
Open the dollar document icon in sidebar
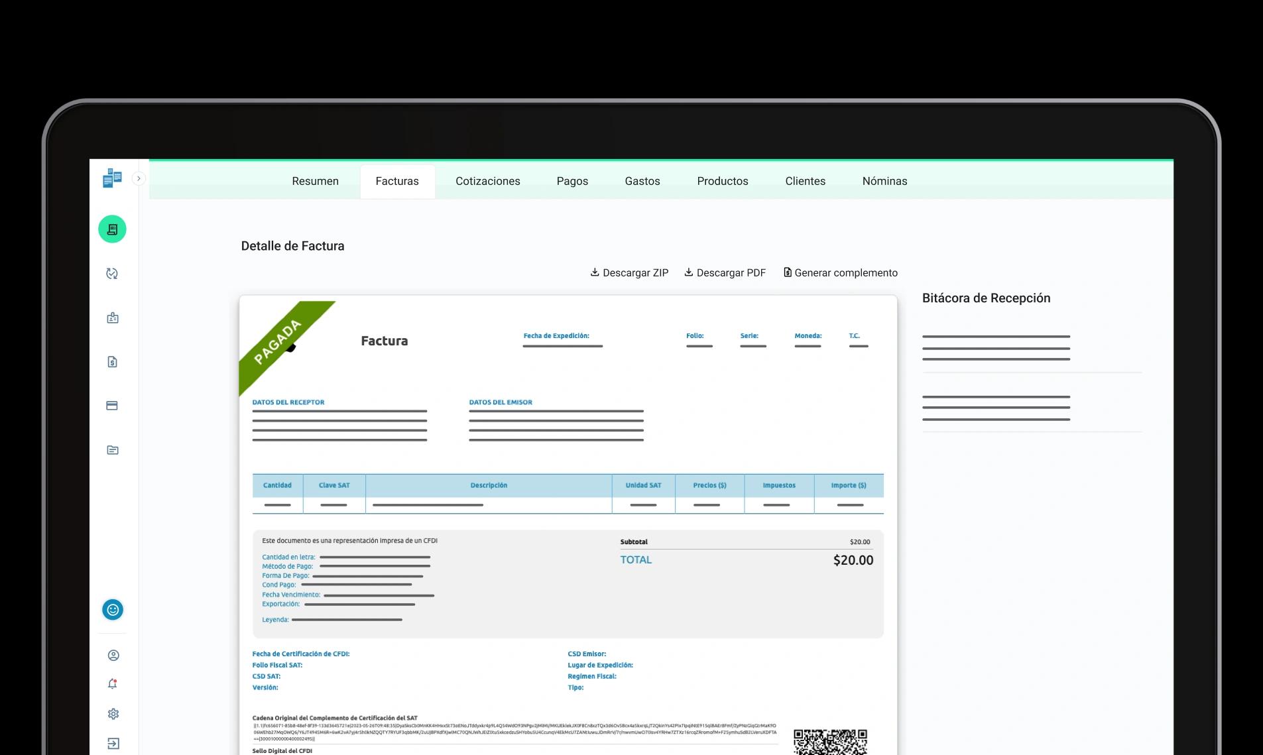(x=112, y=362)
